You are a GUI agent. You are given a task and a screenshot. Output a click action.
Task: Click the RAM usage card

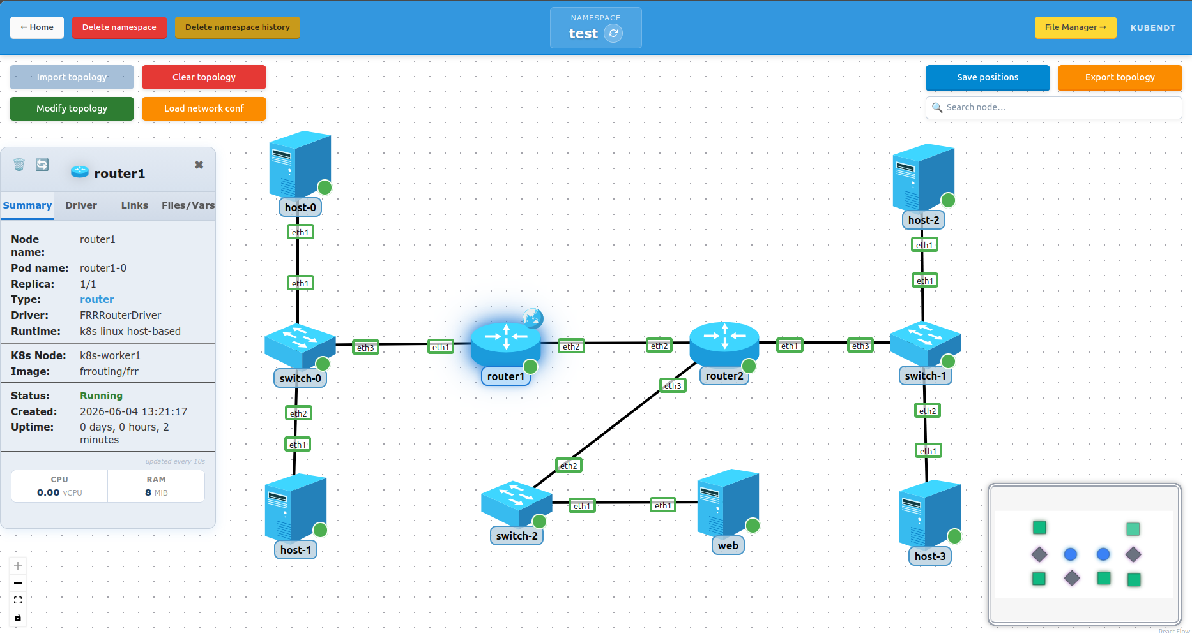tap(156, 486)
